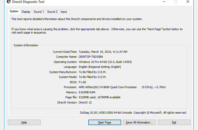Click computer name DESKTOP-T6D55BA
This screenshot has height=130, width=198.
[91, 57]
